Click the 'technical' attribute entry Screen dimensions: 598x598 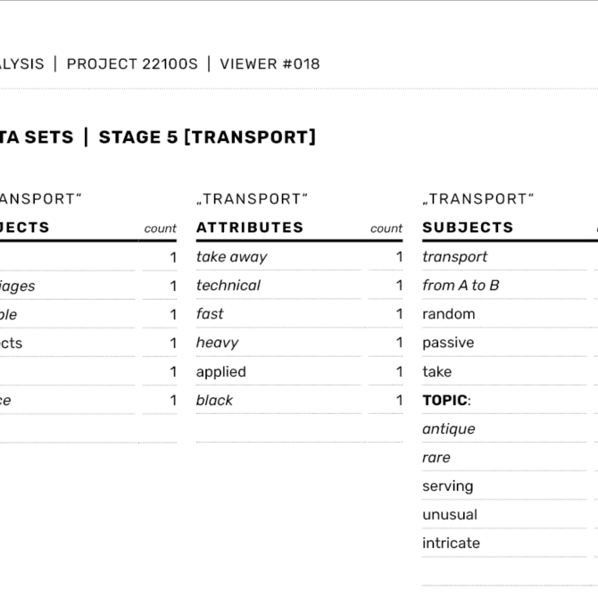(228, 286)
